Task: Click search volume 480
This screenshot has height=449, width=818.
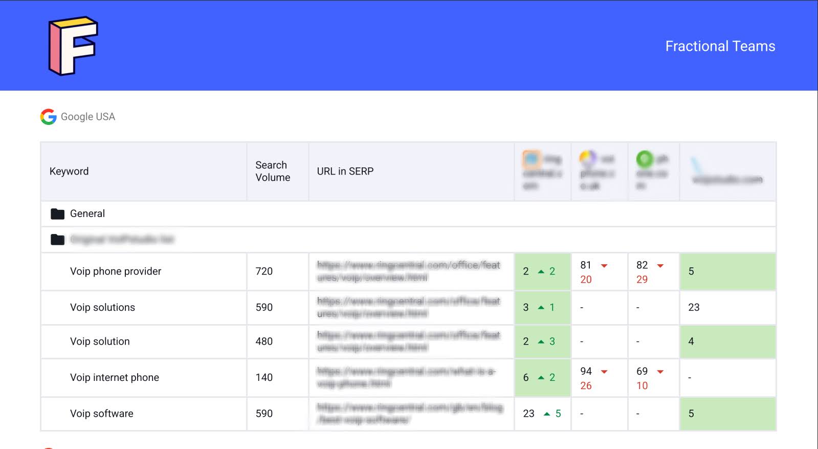Action: click(x=264, y=341)
